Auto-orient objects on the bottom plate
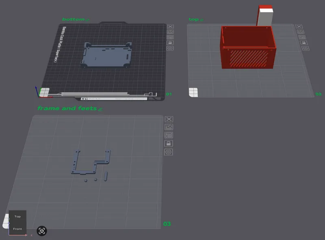The width and height of the screenshot is (325, 240). [170, 32]
